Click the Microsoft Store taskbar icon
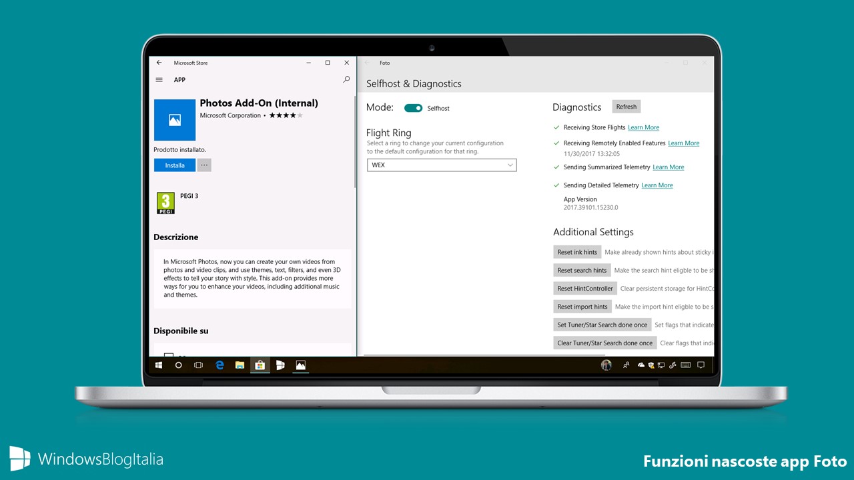This screenshot has height=480, width=854. point(260,365)
